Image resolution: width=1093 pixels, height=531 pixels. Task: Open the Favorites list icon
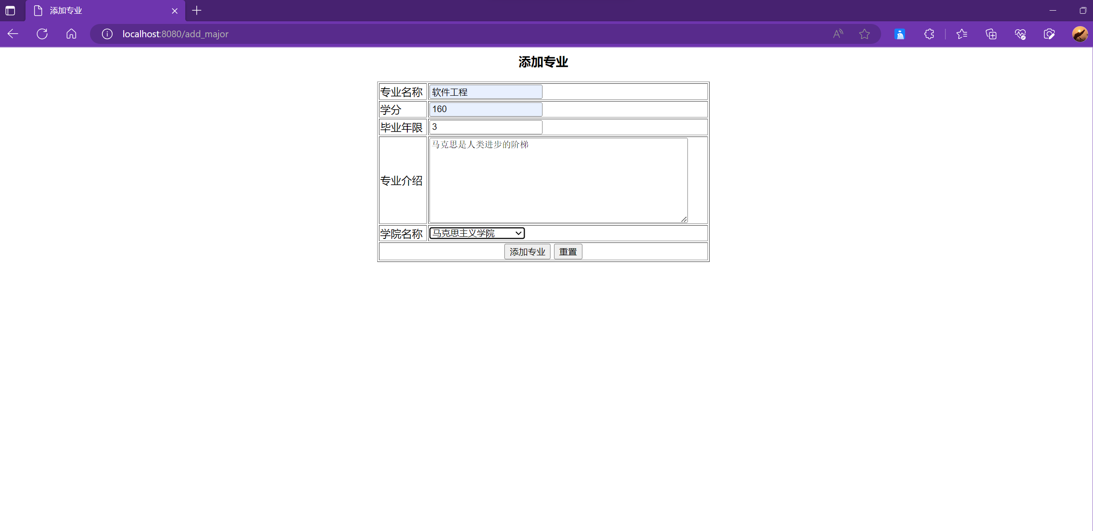(962, 34)
